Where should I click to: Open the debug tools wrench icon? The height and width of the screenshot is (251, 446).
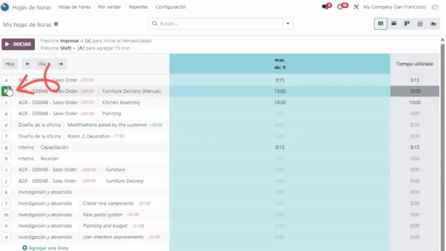point(356,7)
